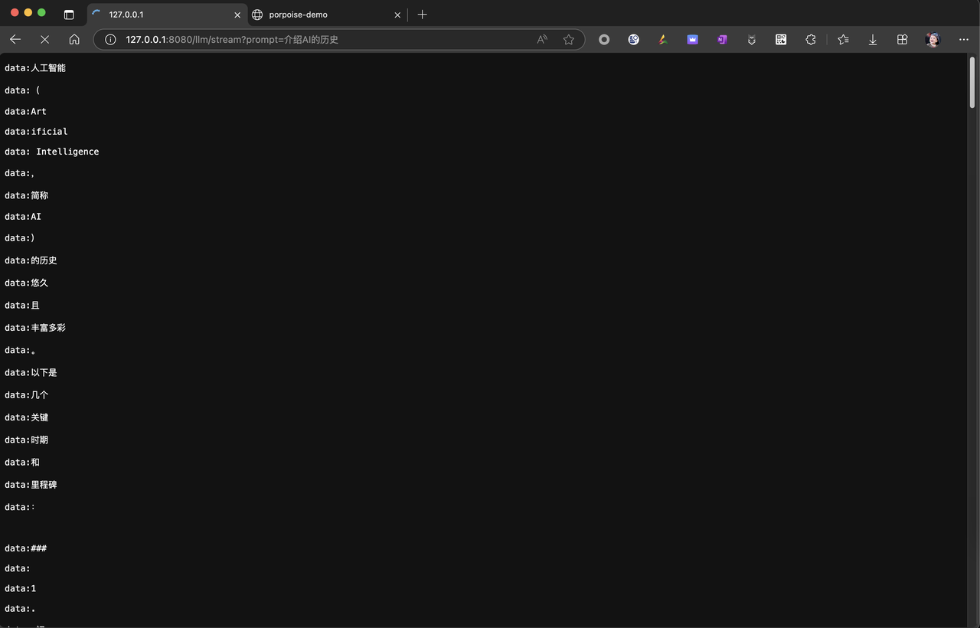Click the line 'data:和'

point(22,462)
